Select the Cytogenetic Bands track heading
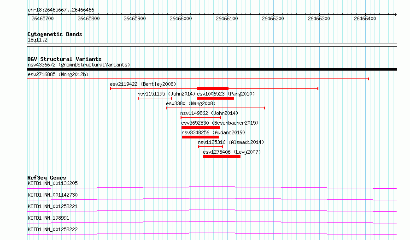 (x=55, y=34)
